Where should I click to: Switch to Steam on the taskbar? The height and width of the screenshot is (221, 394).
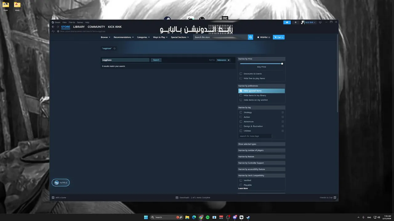pyautogui.click(x=248, y=217)
